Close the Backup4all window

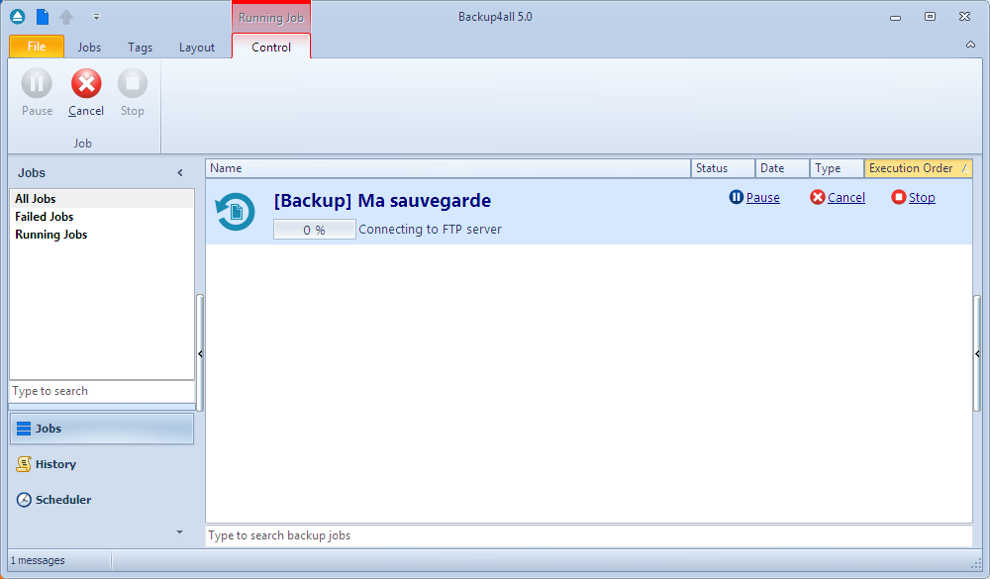(964, 17)
